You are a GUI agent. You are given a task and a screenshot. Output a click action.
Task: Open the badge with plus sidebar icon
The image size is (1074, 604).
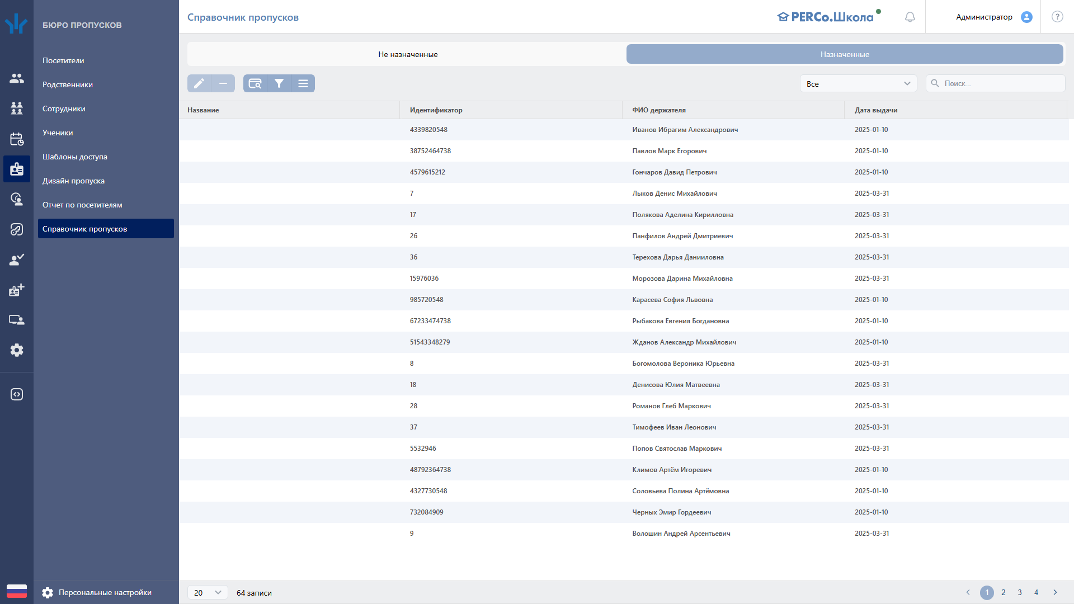[x=17, y=290]
